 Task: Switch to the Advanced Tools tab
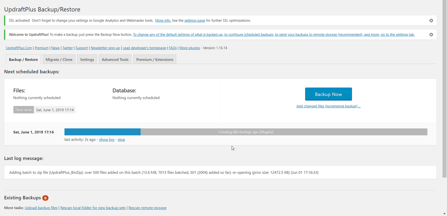(115, 59)
